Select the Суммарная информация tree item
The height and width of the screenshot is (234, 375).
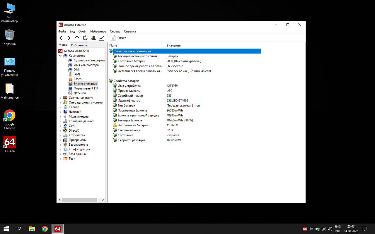pos(87,60)
